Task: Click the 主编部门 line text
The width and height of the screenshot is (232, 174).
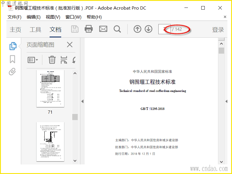Action: point(147,140)
